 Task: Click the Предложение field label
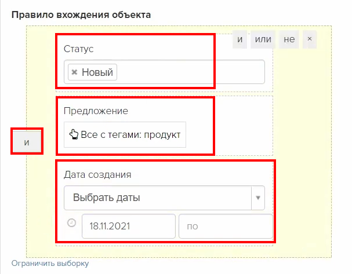click(96, 111)
